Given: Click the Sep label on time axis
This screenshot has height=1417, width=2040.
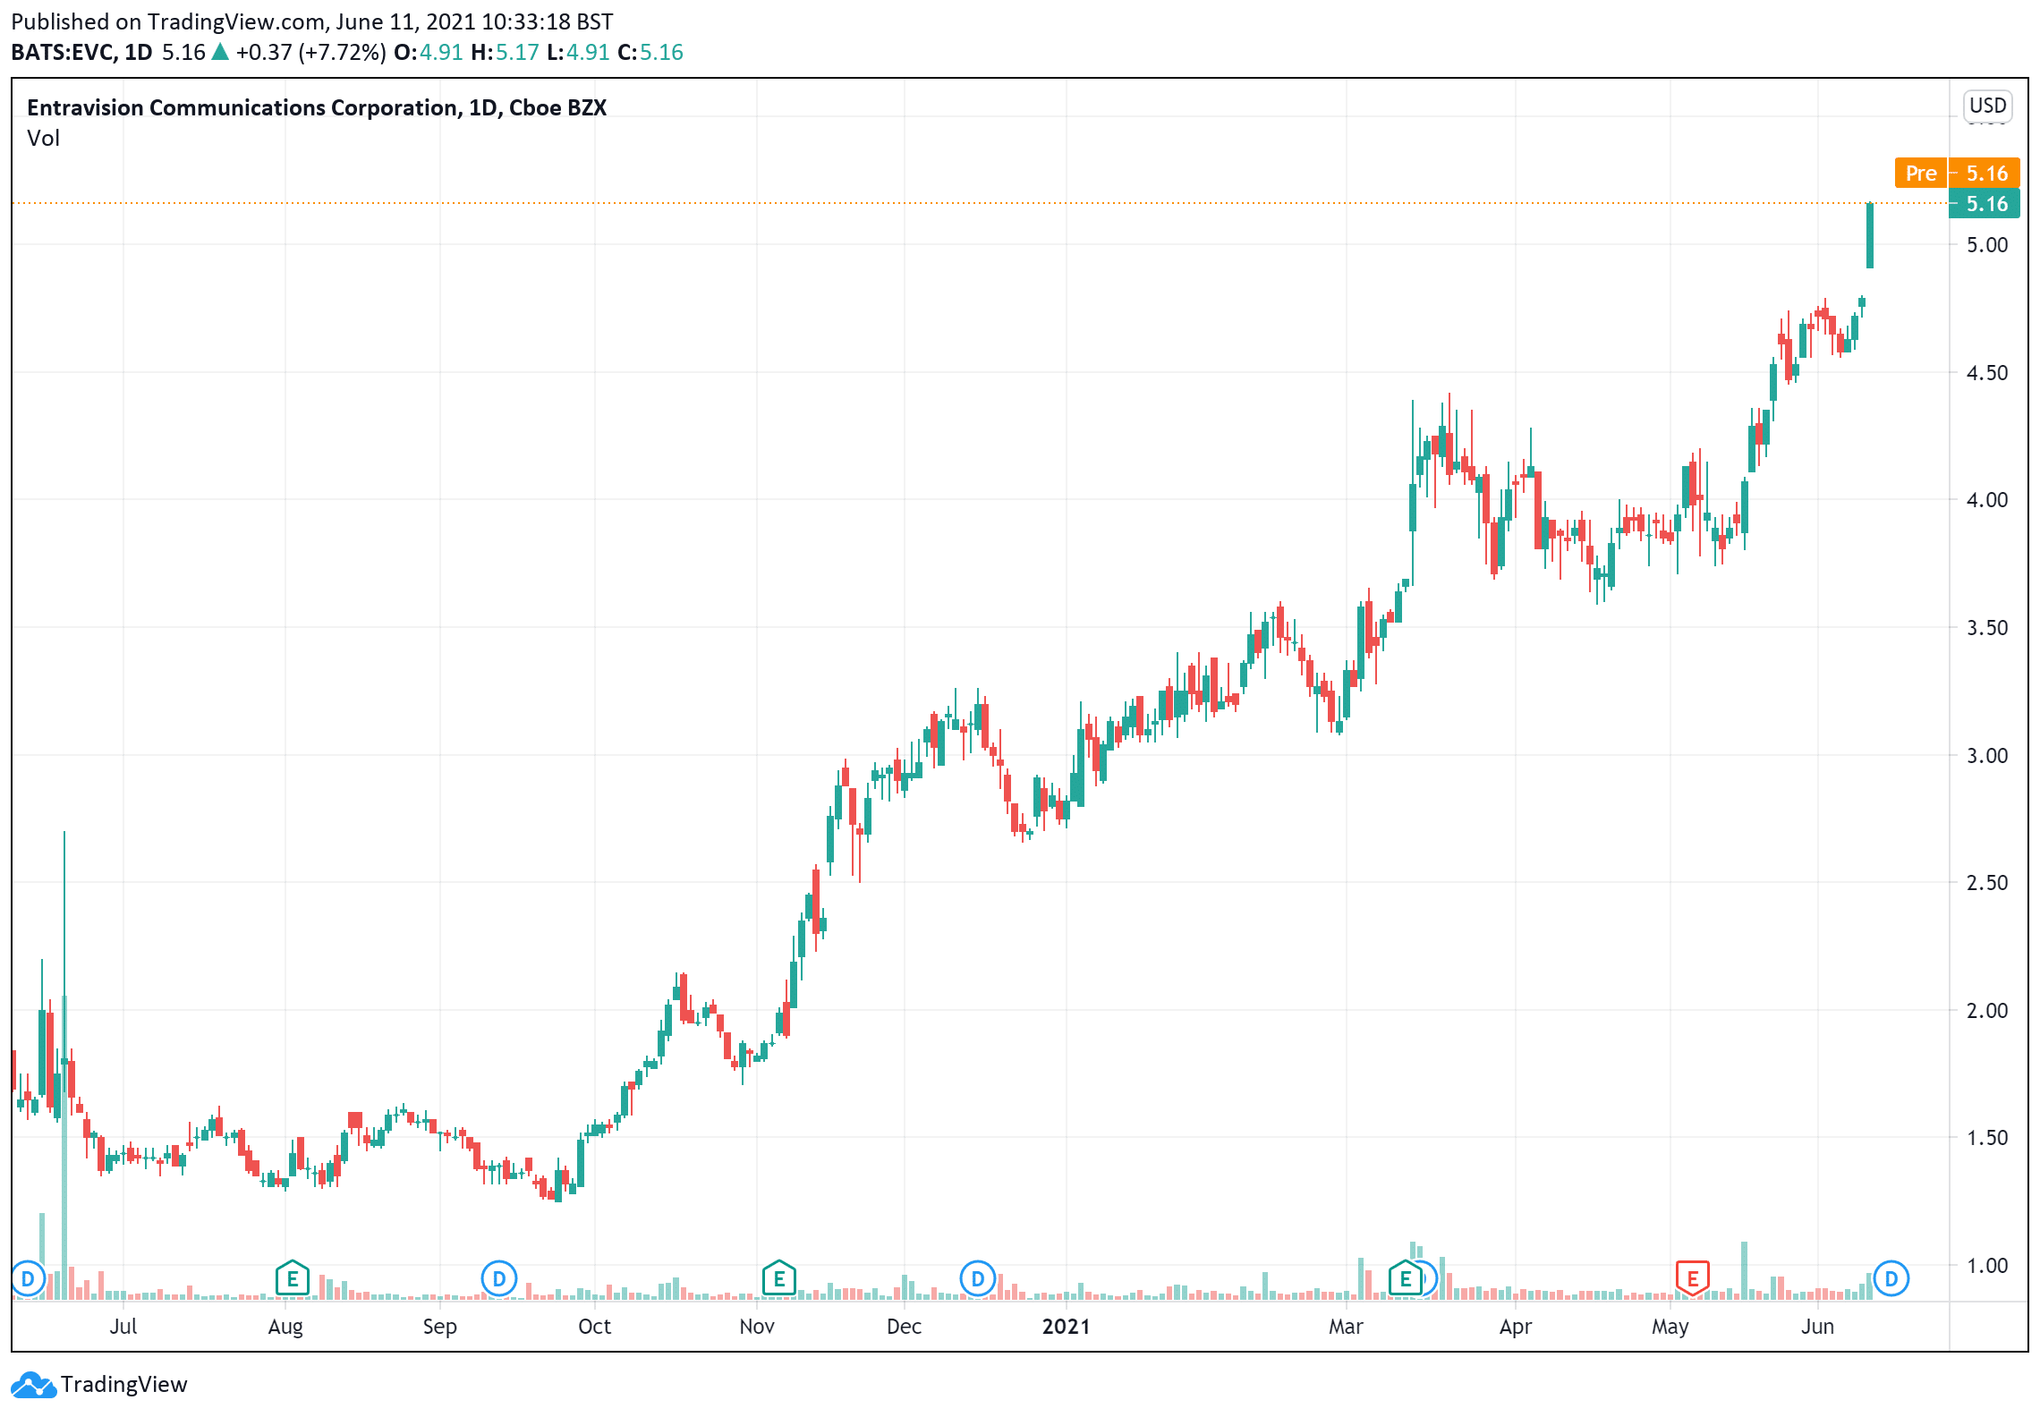Looking at the screenshot, I should click(439, 1327).
